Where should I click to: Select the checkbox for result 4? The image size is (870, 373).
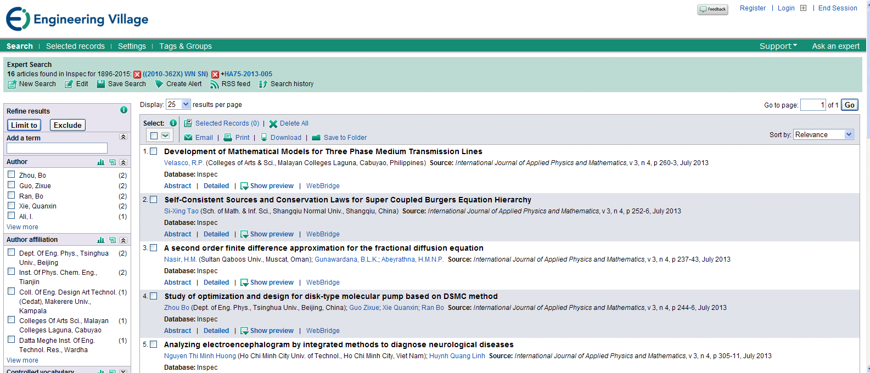(154, 296)
